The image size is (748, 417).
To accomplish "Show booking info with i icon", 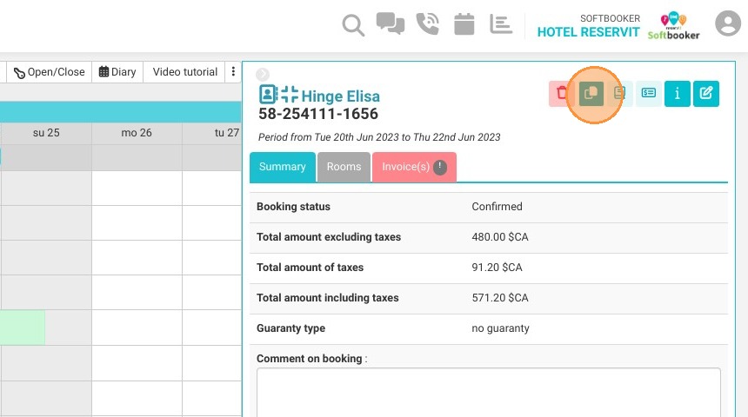I will [678, 94].
